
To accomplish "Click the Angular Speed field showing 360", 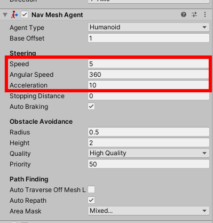I will pyautogui.click(x=148, y=75).
